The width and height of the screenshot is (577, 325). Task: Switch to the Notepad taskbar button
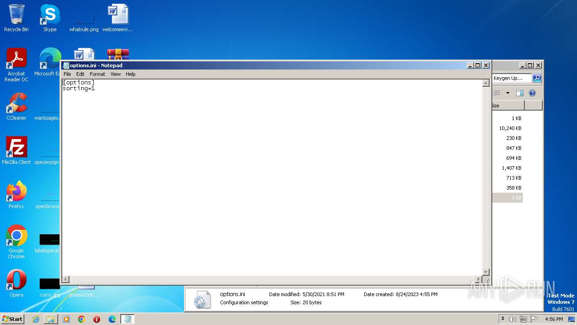point(128,319)
